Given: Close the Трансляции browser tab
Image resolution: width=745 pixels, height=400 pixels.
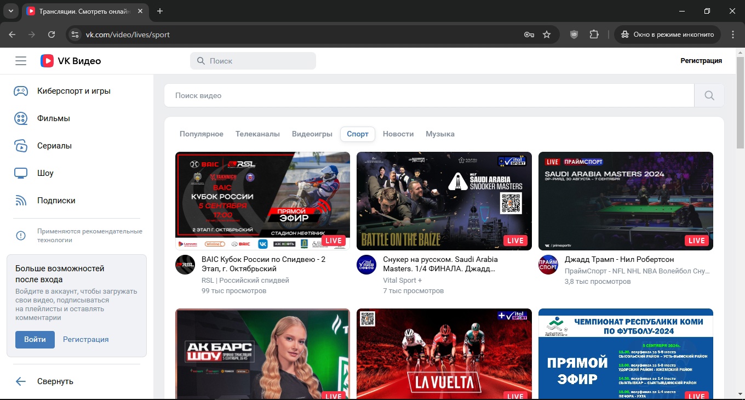Looking at the screenshot, I should (141, 11).
